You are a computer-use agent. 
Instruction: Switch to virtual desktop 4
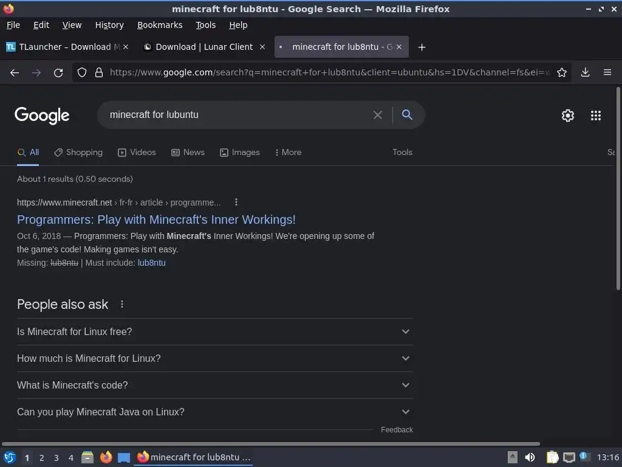pyautogui.click(x=71, y=458)
